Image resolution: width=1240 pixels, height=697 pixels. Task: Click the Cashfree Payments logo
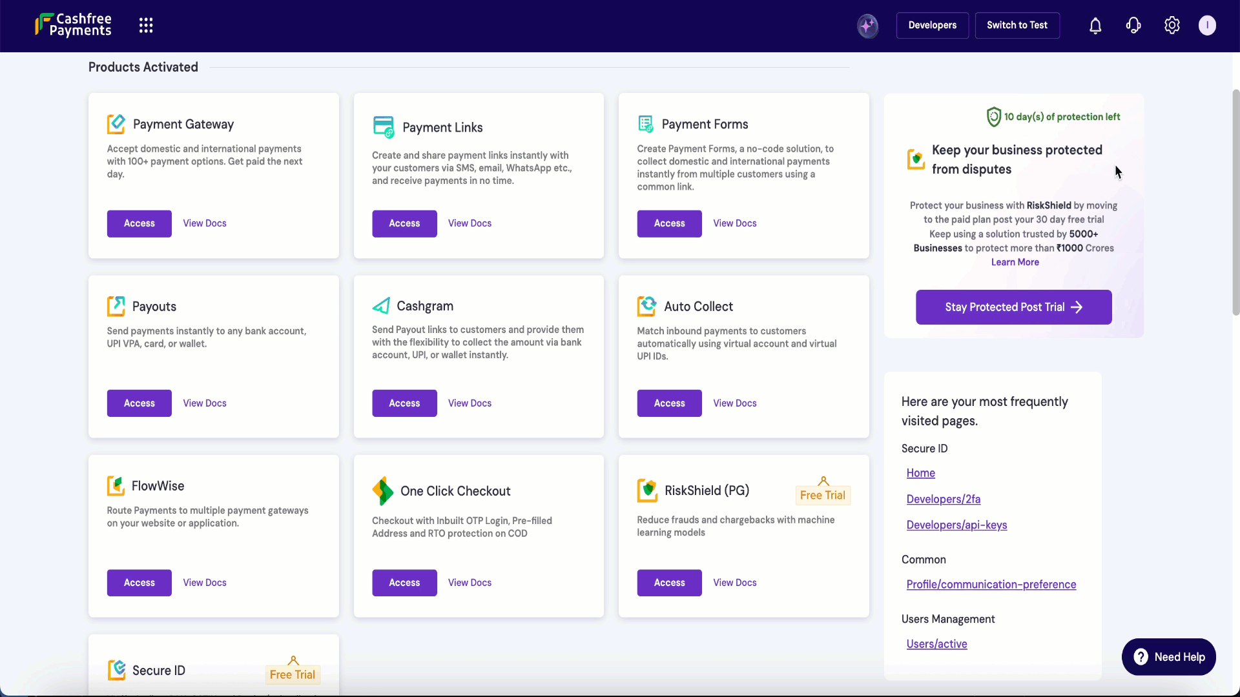(x=74, y=25)
